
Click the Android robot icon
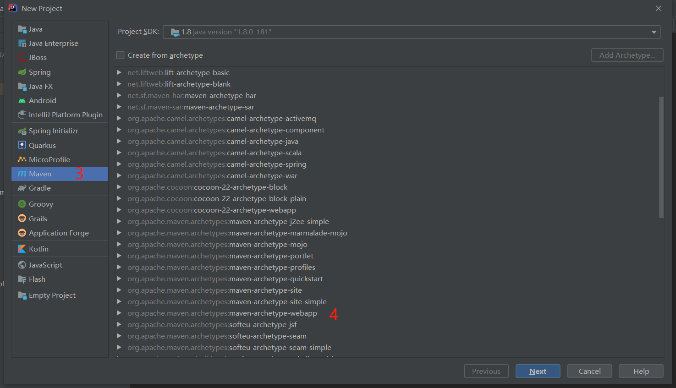coord(22,100)
